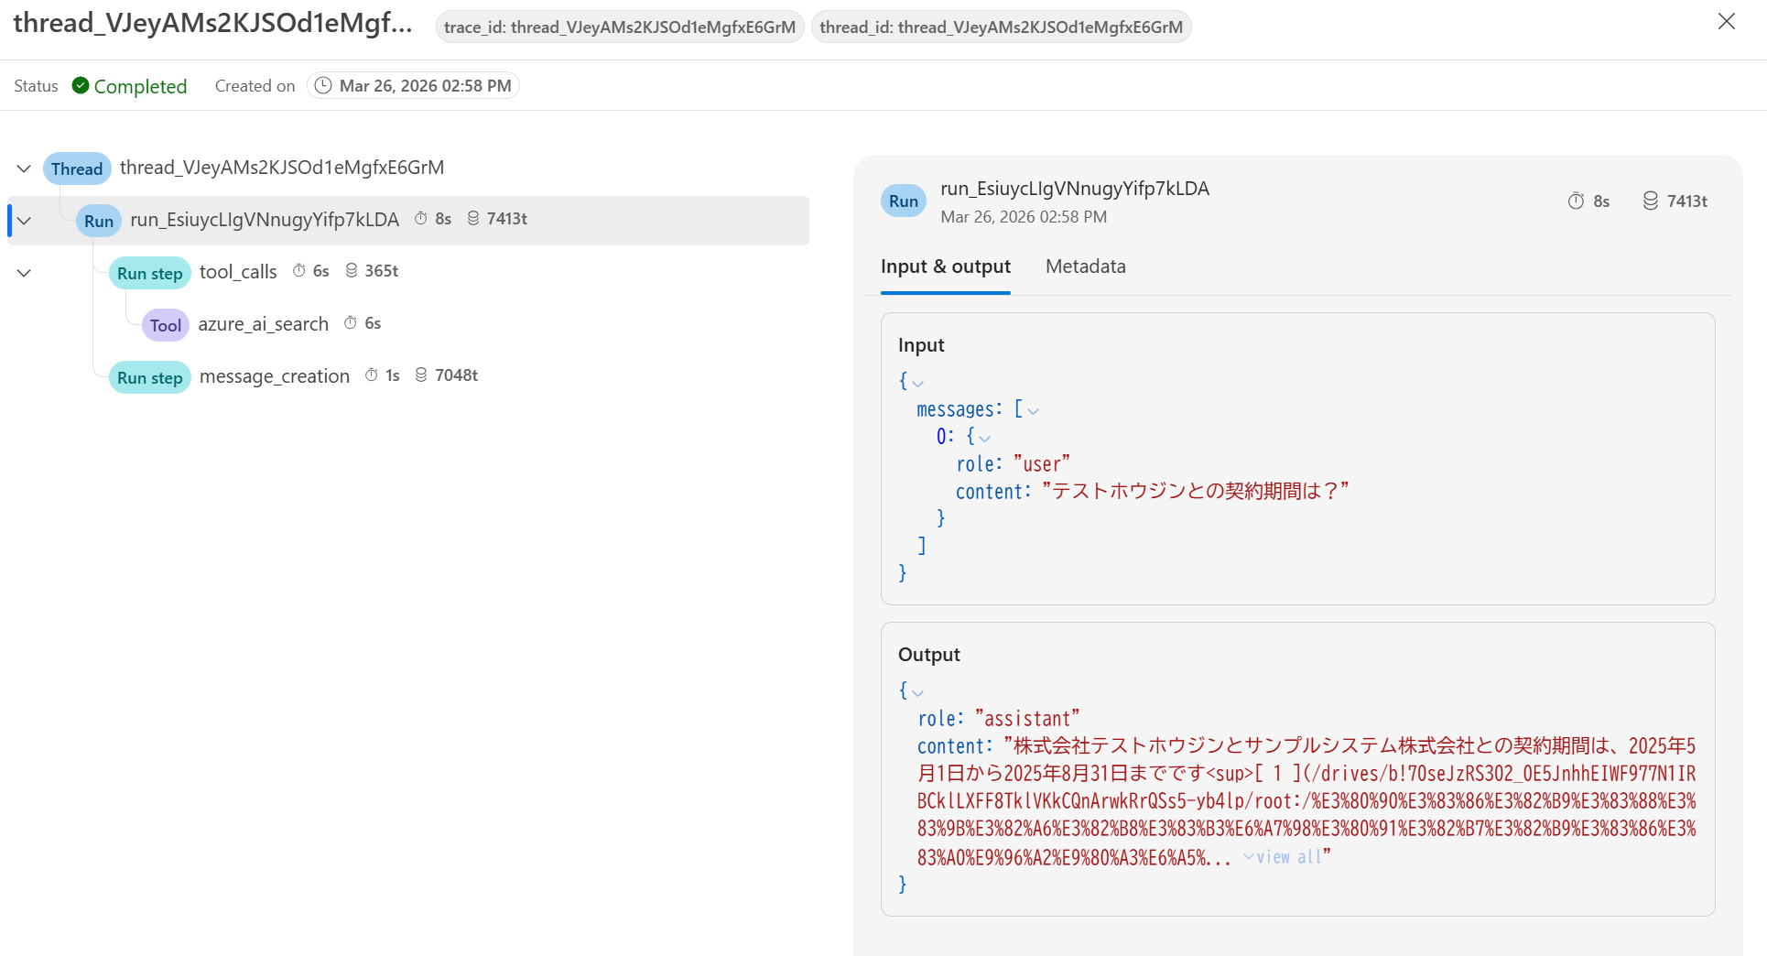The width and height of the screenshot is (1767, 956).
Task: Collapse the tool_calls run step chevron
Action: [24, 273]
